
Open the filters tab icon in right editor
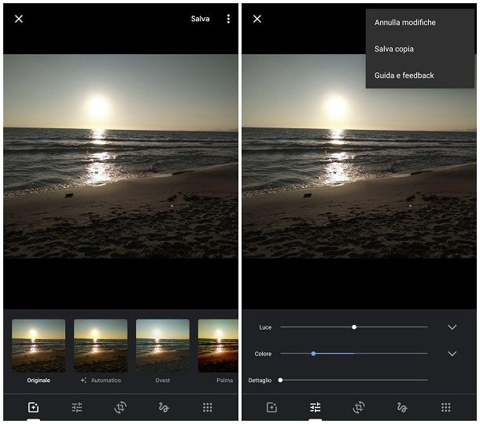[x=271, y=407]
